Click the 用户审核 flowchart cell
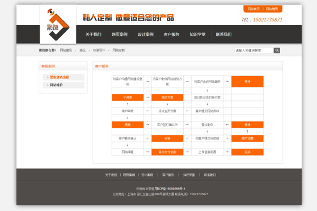The image size is (317, 211). click(128, 111)
